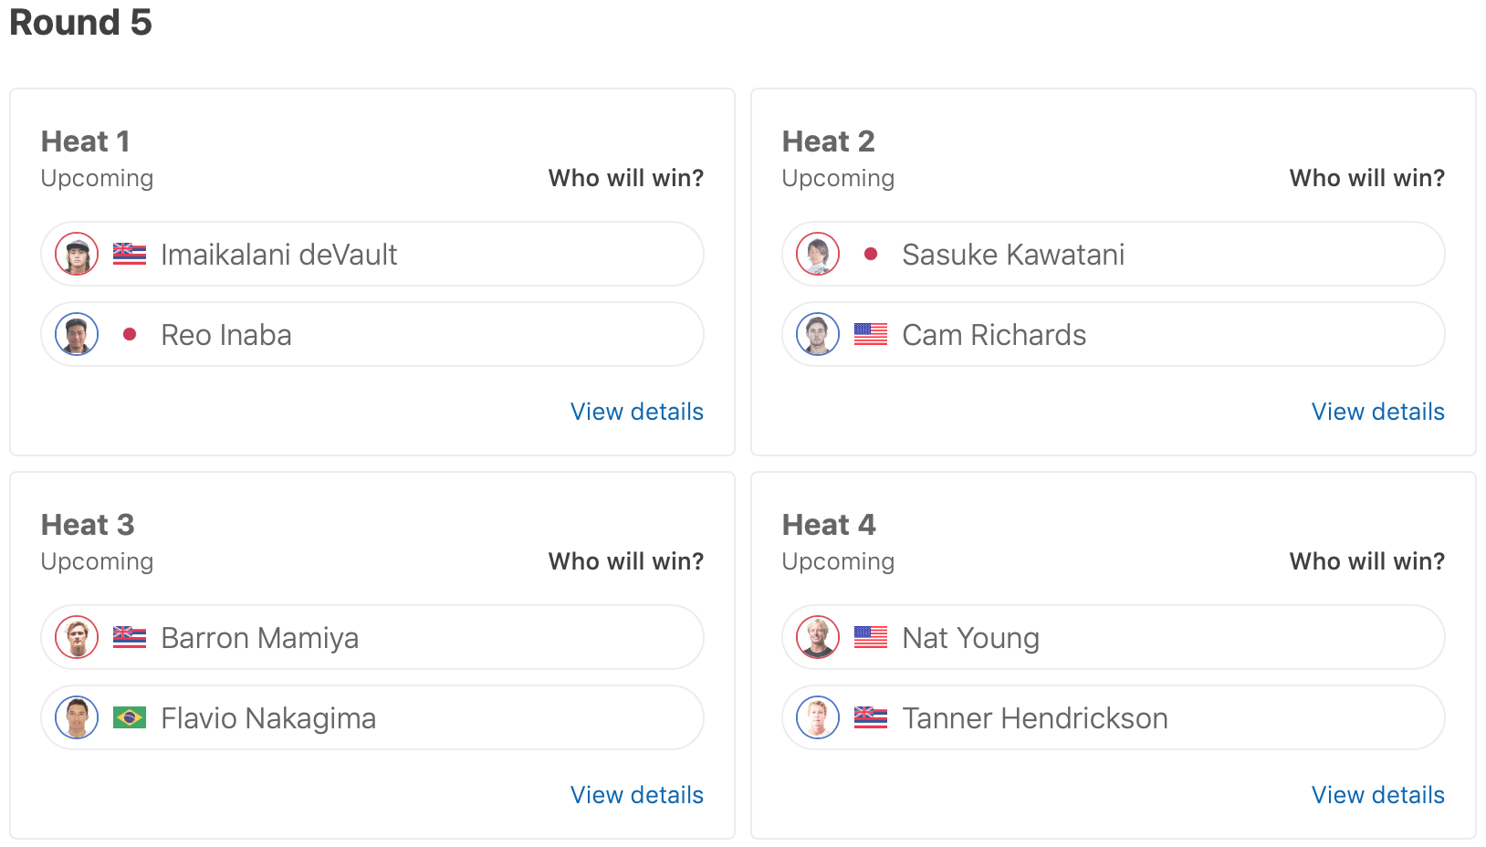This screenshot has width=1486, height=847.
Task: Click Sasuke Kawatani's avatar photo
Action: [818, 254]
